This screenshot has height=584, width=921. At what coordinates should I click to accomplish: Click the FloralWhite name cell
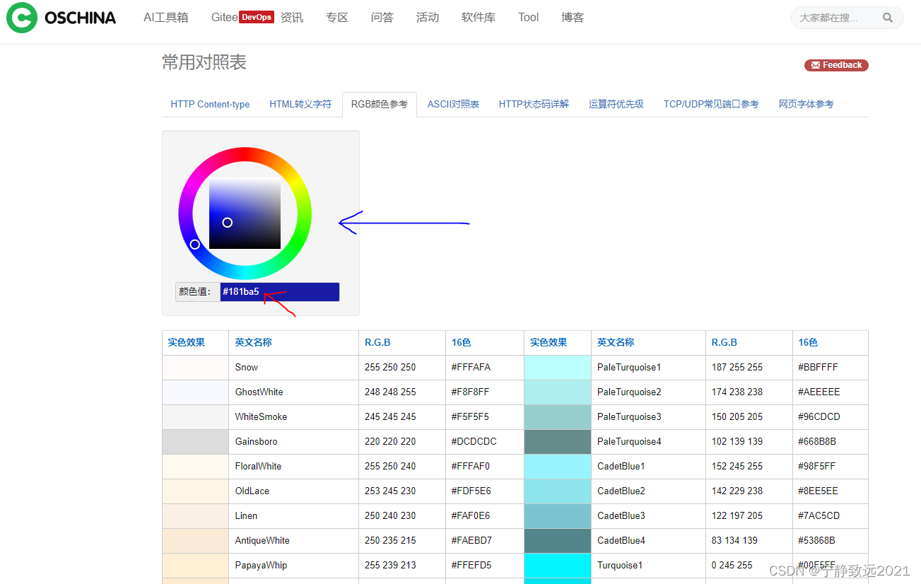tap(293, 467)
